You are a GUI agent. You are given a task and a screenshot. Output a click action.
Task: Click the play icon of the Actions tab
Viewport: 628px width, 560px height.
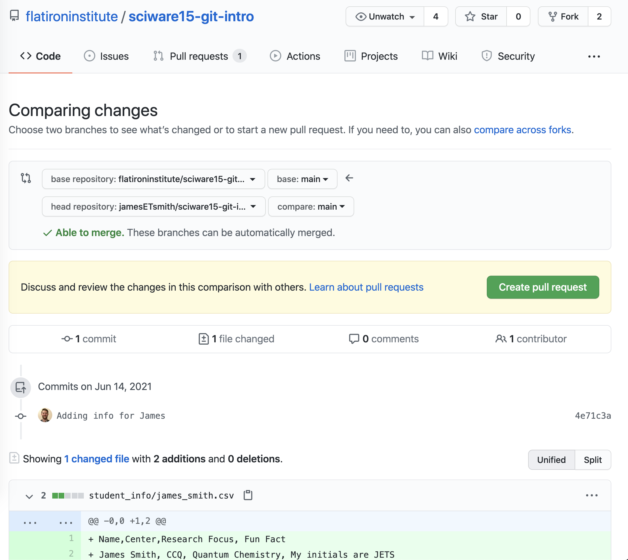click(275, 56)
